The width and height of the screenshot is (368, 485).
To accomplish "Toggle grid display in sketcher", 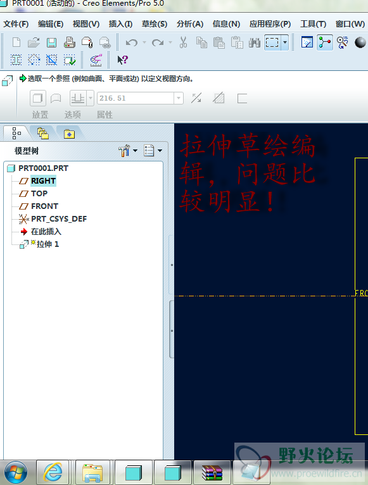I will coord(52,60).
